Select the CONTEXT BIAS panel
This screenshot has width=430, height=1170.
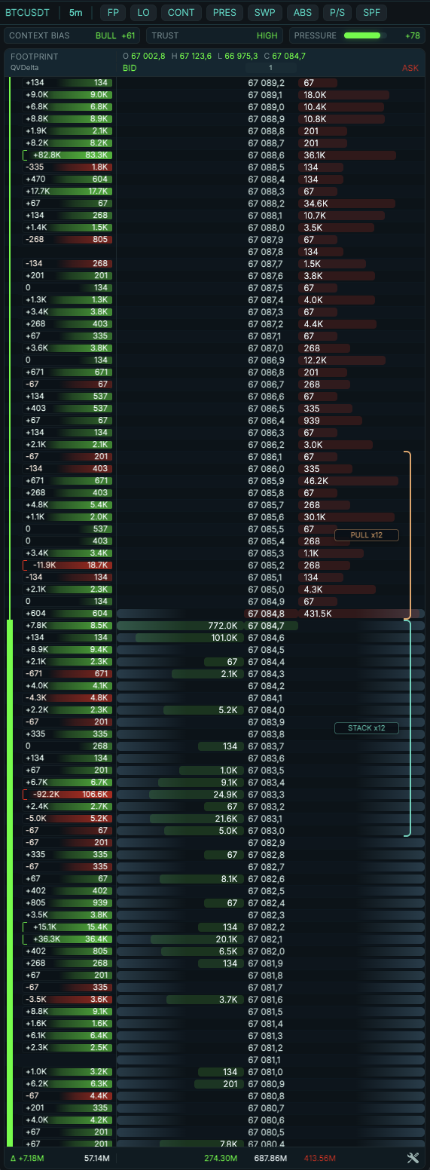pyautogui.click(x=72, y=35)
